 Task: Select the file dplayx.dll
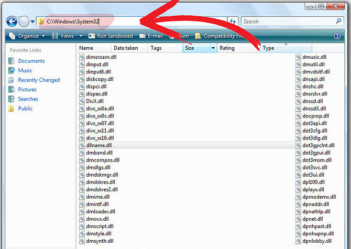313,189
